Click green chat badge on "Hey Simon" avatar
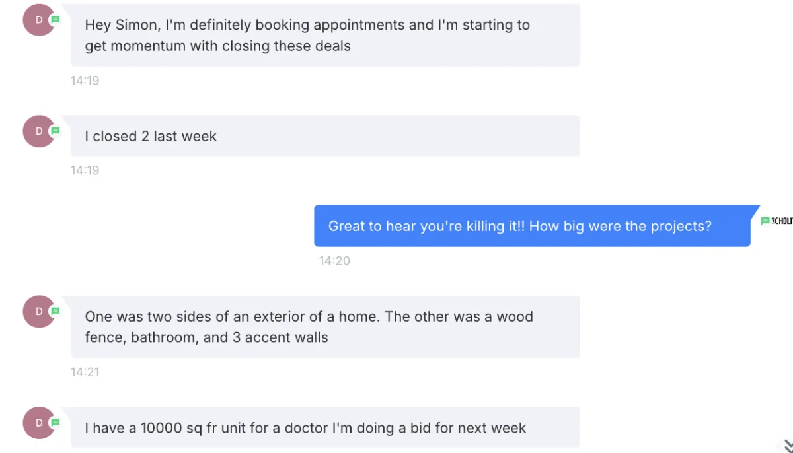Screen dimensions: 793x453 56,20
